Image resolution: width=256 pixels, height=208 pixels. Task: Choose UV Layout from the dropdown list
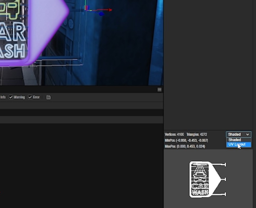point(237,145)
